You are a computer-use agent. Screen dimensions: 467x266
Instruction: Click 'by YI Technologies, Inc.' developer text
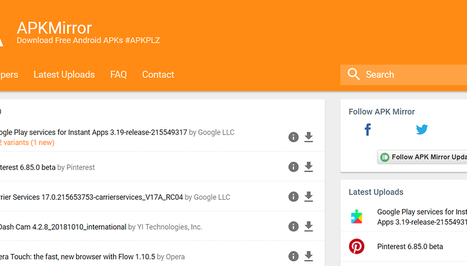tap(165, 227)
